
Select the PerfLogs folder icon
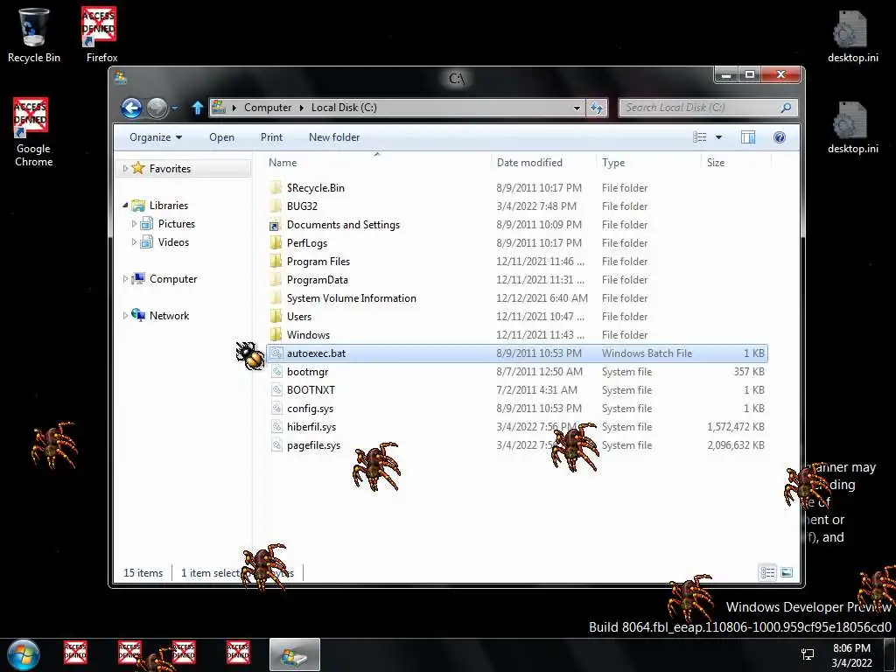point(276,243)
